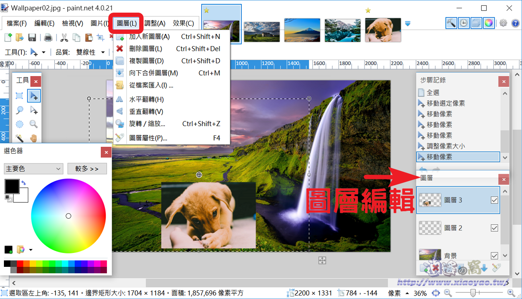Viewport: 522px width, 299px height.
Task: Select the Move Selection tool
Action: tap(33, 110)
